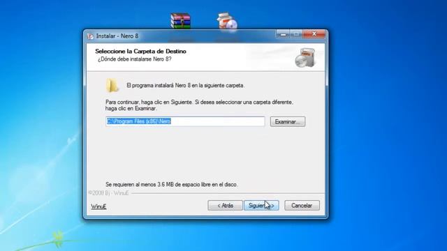Go back with the Atrás button
447x251 pixels.
pyautogui.click(x=225, y=206)
